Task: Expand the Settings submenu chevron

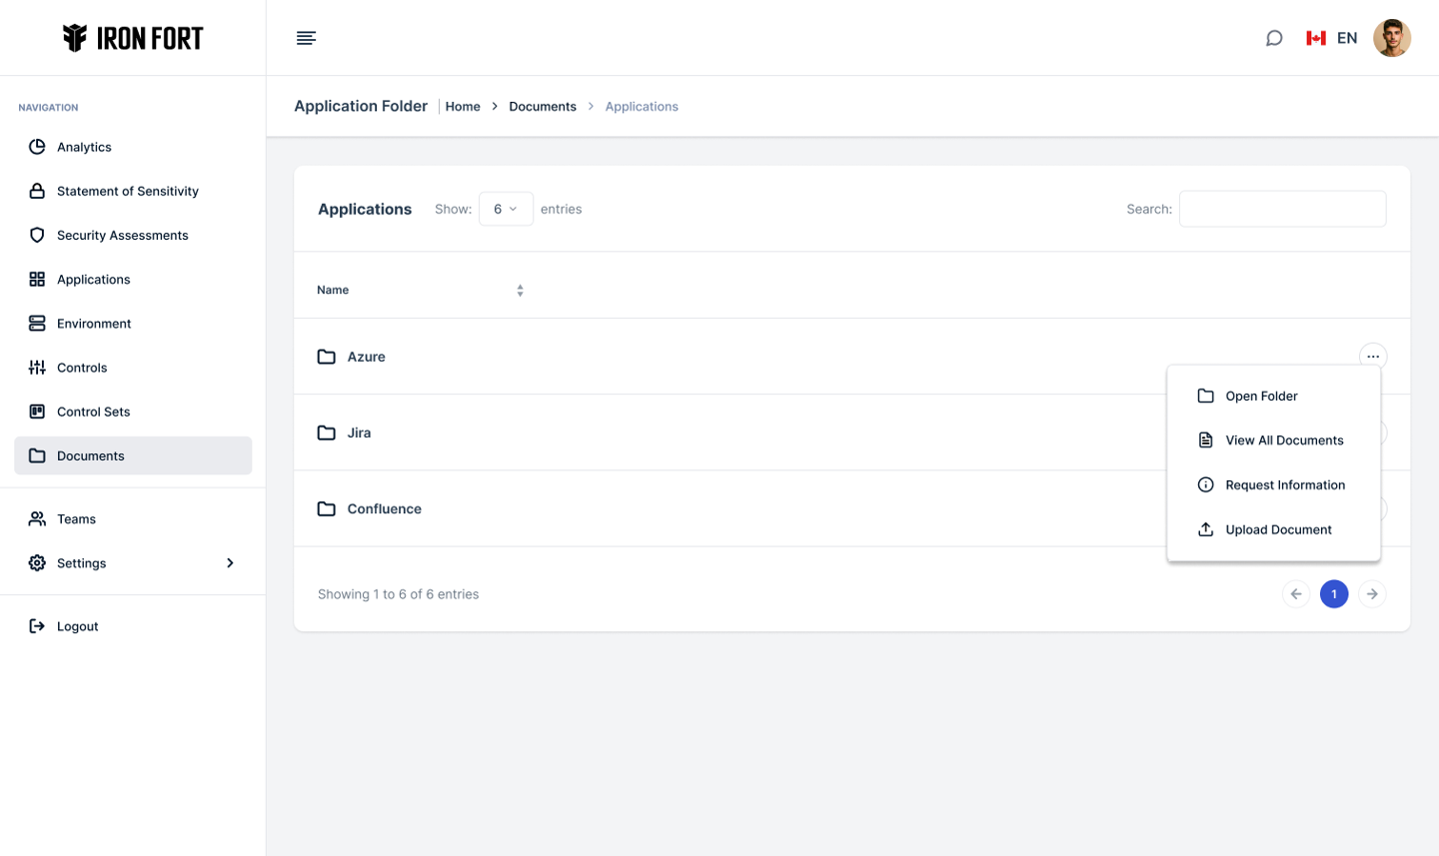Action: [230, 563]
